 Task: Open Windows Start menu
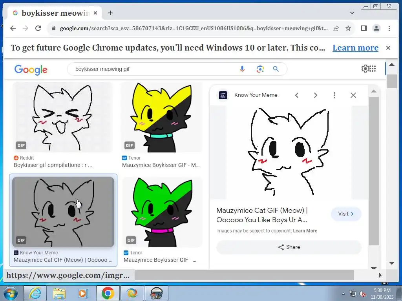[10, 293]
